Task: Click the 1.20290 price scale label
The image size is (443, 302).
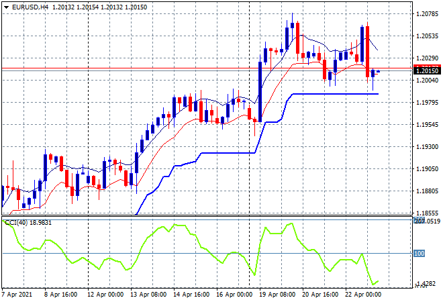Action: 428,58
